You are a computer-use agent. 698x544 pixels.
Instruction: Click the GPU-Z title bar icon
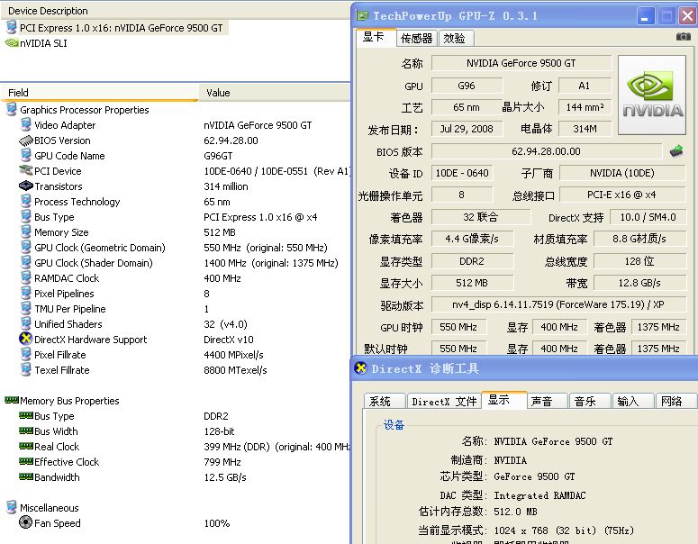click(x=362, y=16)
